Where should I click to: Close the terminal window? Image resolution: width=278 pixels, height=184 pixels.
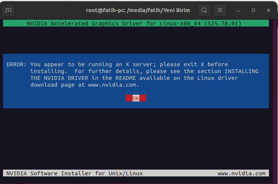(269, 10)
